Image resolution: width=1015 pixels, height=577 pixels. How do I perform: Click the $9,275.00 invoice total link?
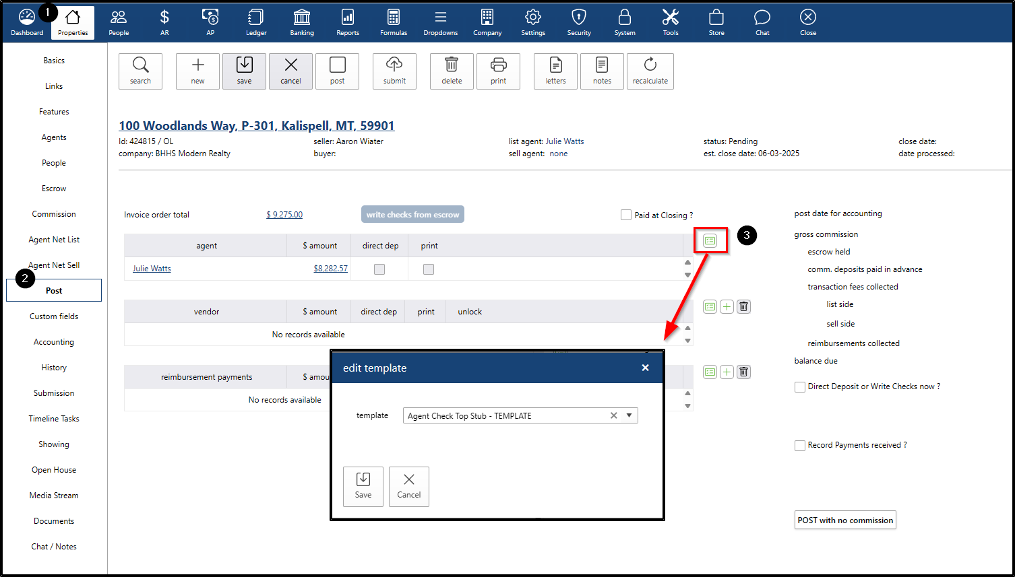coord(284,215)
